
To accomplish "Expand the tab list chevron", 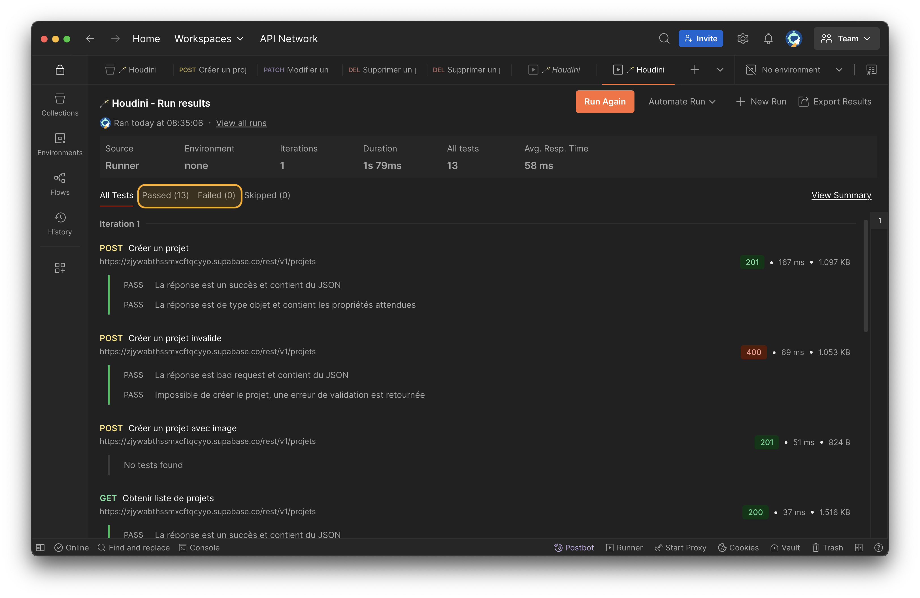I will 720,70.
